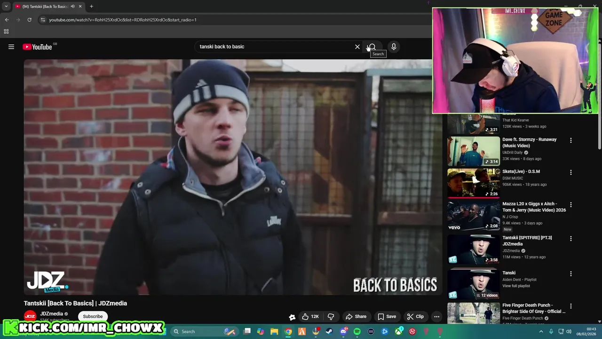This screenshot has height=339, width=602.
Task: Start voice search with microphone icon
Action: [x=394, y=47]
